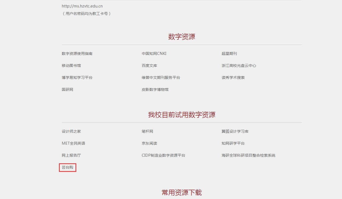Click the highlighted 芸台购 link
The width and height of the screenshot is (342, 199).
pyautogui.click(x=67, y=167)
